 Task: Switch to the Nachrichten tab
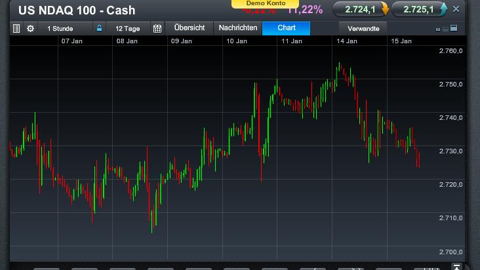pyautogui.click(x=238, y=28)
